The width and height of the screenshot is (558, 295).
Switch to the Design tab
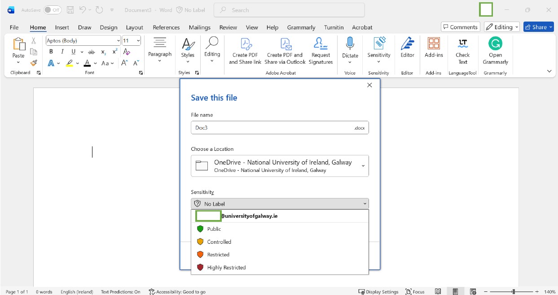click(109, 27)
